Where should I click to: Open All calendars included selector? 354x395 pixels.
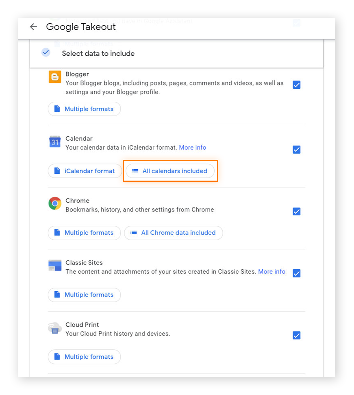click(x=170, y=171)
